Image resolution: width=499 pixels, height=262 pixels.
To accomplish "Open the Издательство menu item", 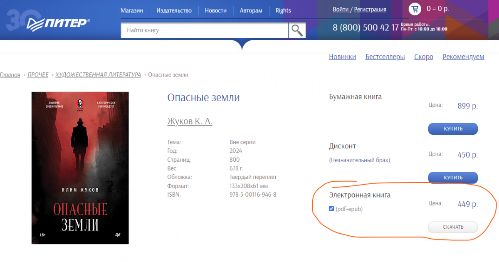I will click(x=174, y=10).
